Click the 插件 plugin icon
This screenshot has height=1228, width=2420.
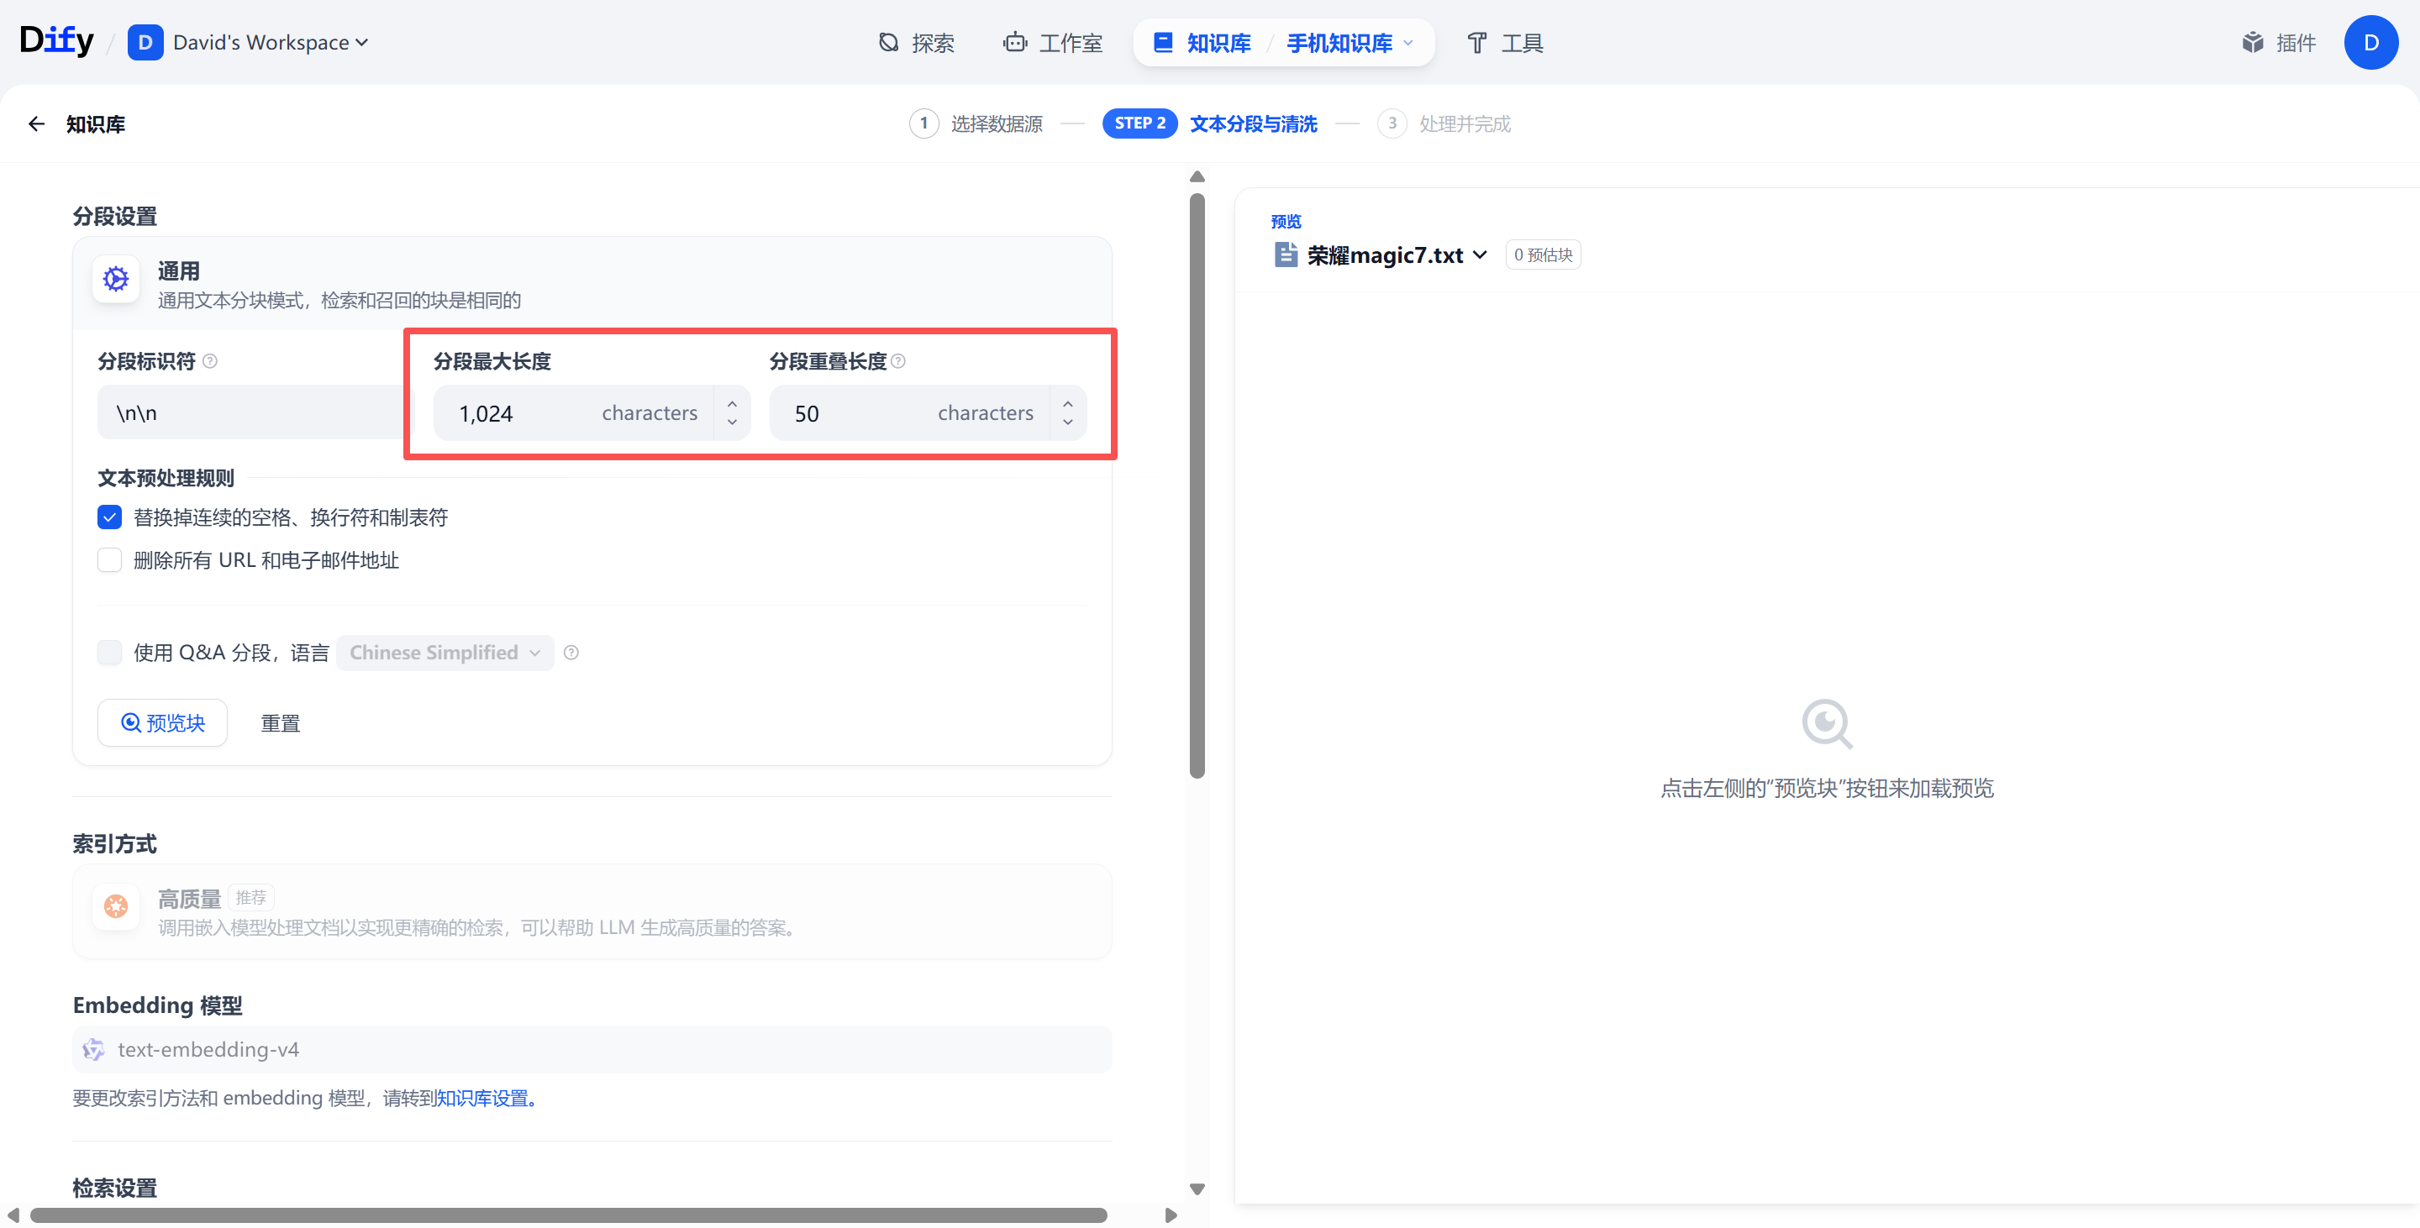click(x=2253, y=42)
